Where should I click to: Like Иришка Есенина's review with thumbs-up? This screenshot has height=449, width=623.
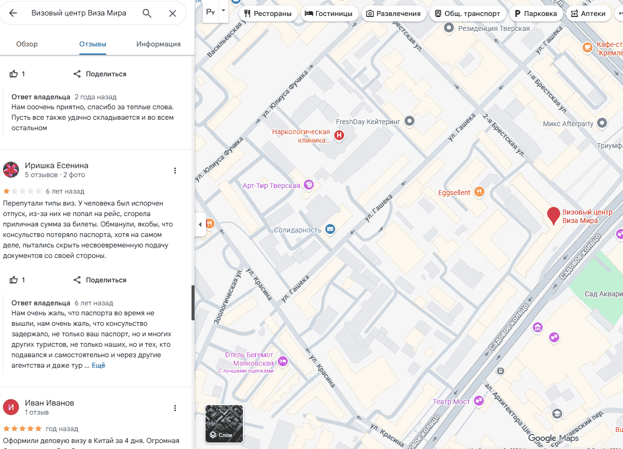[x=14, y=280]
